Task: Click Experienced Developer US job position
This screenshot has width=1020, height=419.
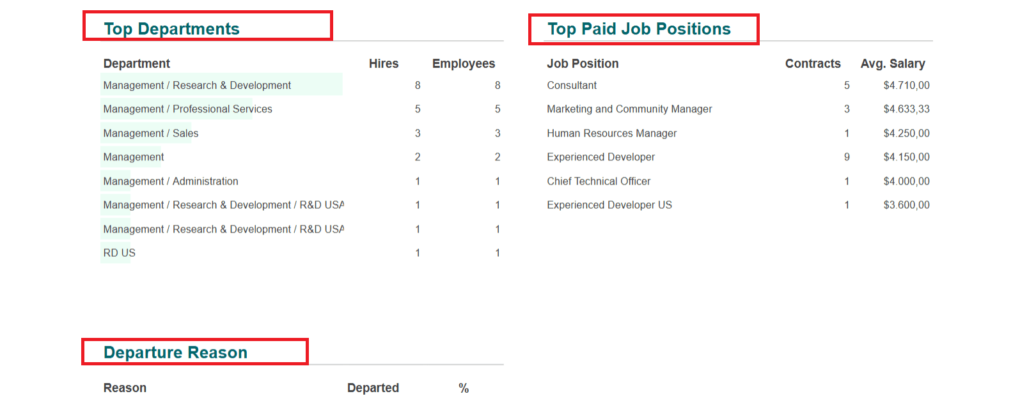Action: (609, 205)
